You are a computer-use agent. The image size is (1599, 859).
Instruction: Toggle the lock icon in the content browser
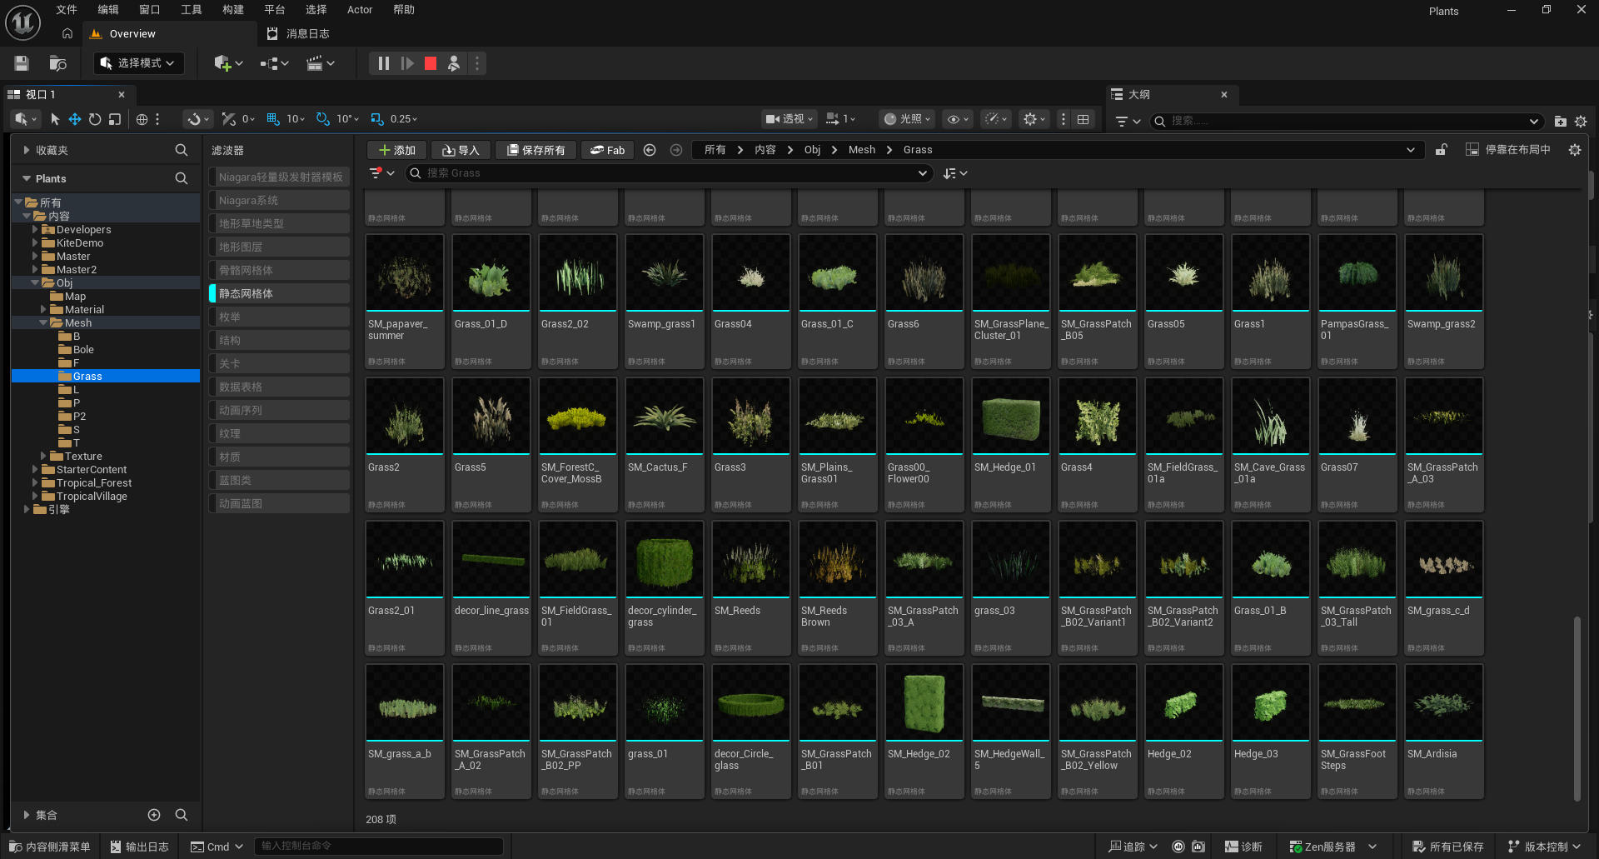pos(1441,150)
